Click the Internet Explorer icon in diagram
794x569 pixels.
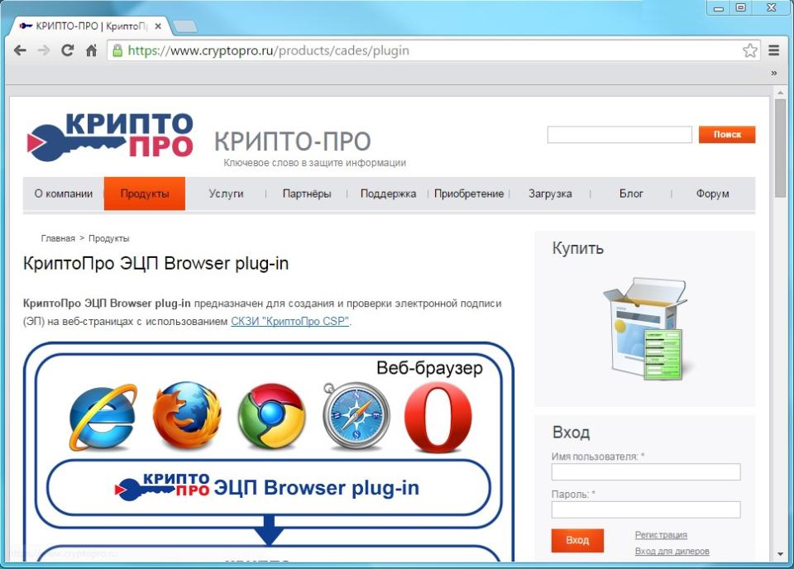point(103,417)
